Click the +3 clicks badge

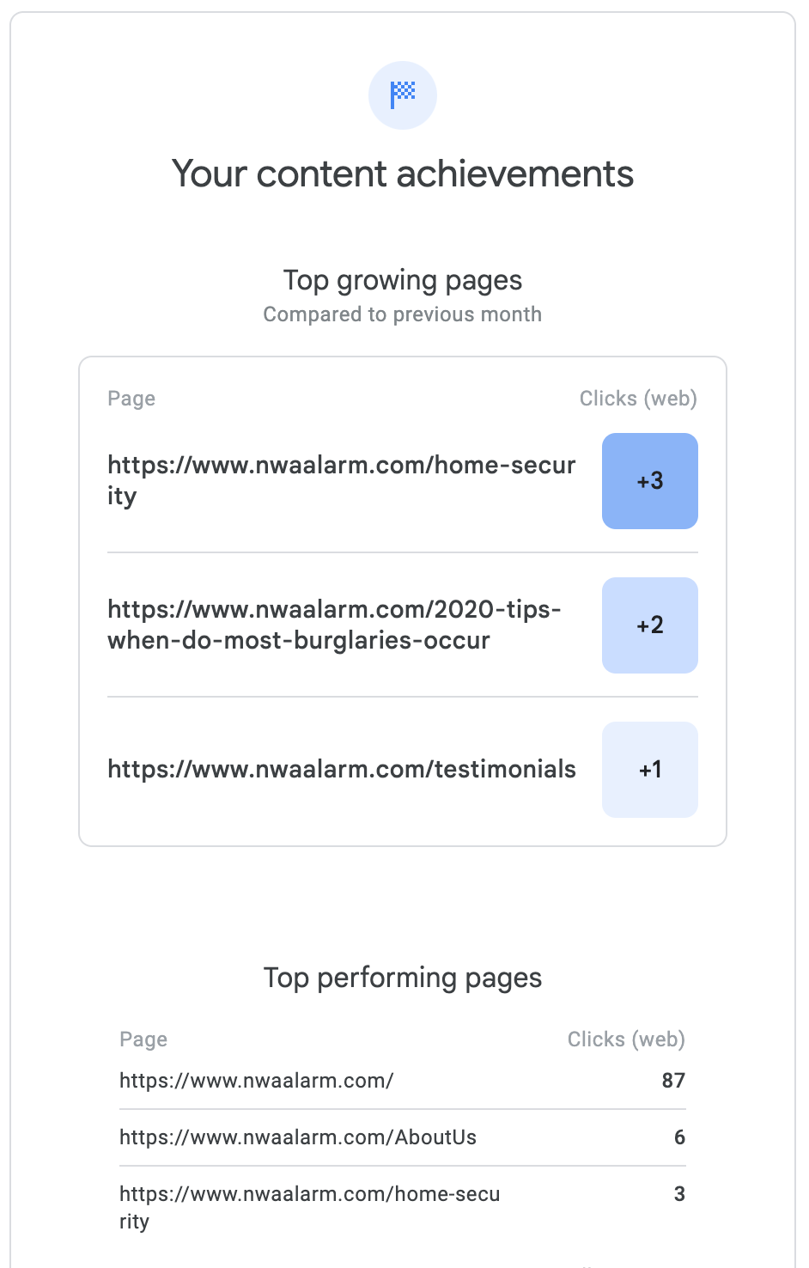[x=649, y=481]
